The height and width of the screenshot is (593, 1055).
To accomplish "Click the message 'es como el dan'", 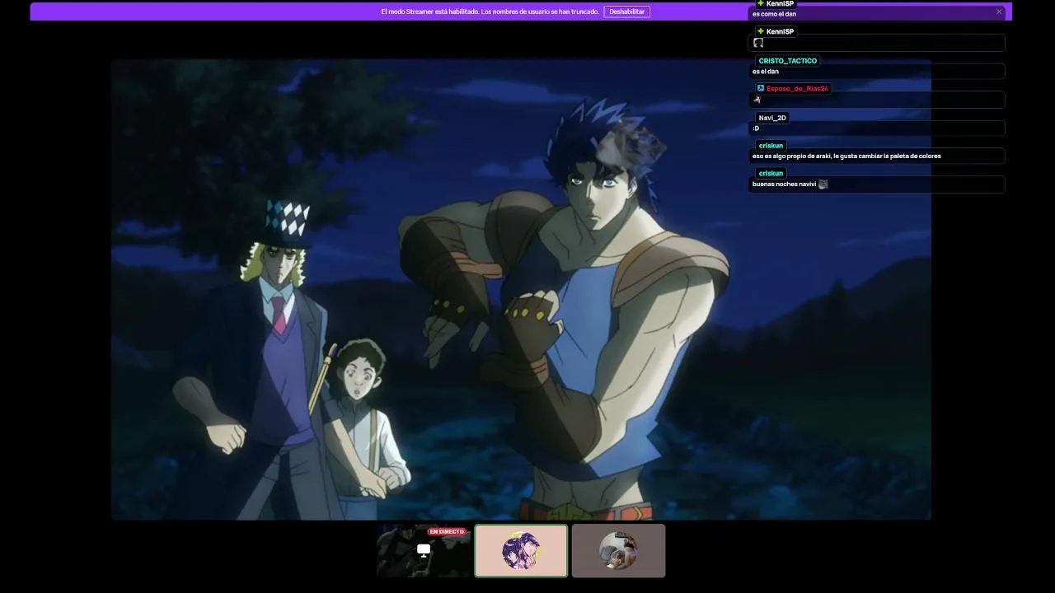I will pos(774,14).
